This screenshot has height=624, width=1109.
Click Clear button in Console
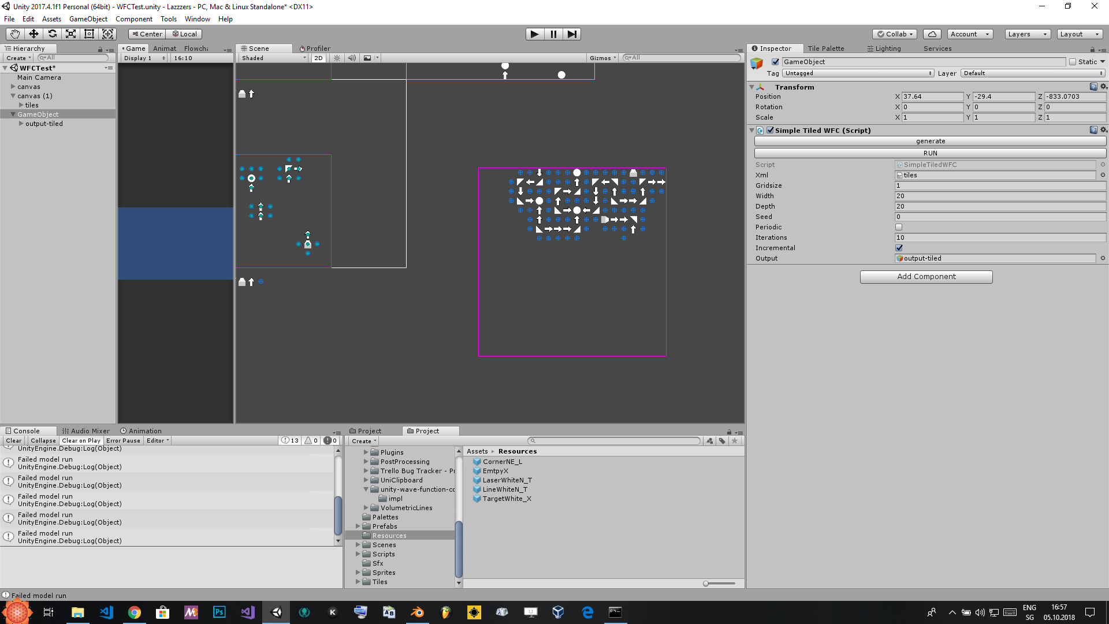14,441
